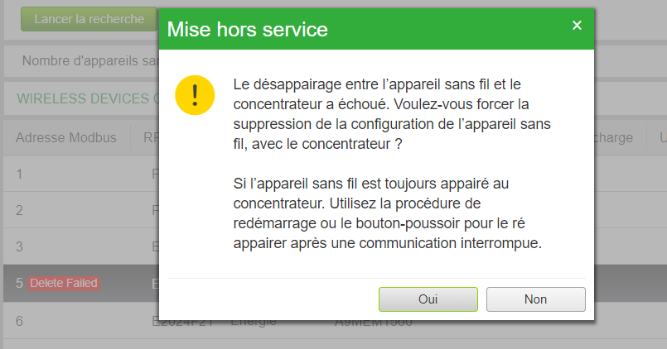This screenshot has height=349, width=667.
Task: Click the Nombre d'appareils sans fil label
Action: [x=90, y=60]
